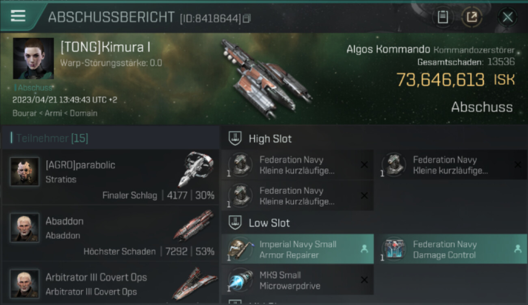Click the share export icon
This screenshot has height=305, width=528.
coord(472,17)
